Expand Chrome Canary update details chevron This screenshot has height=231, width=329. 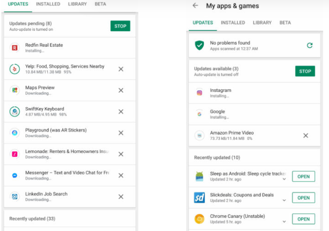pyautogui.click(x=284, y=222)
